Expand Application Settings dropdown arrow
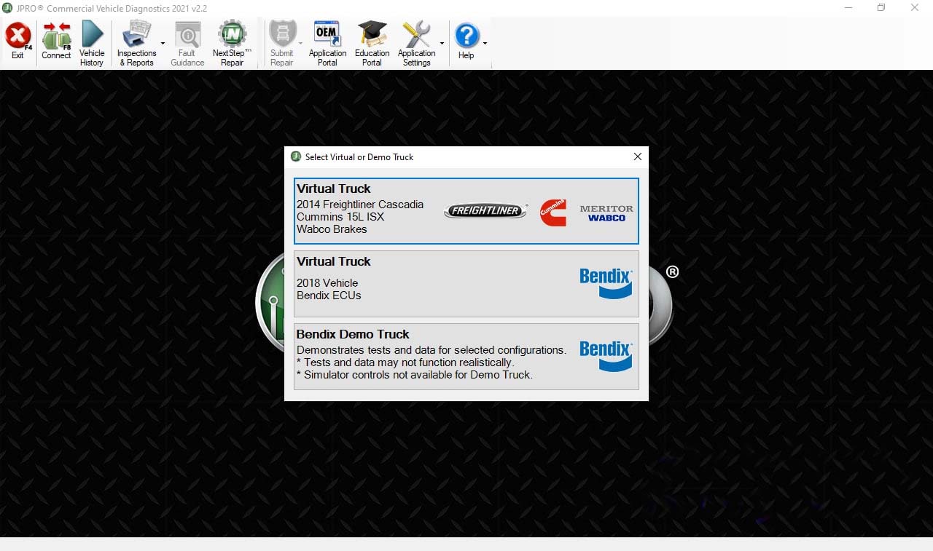Viewport: 933px width, 551px height. pos(442,44)
